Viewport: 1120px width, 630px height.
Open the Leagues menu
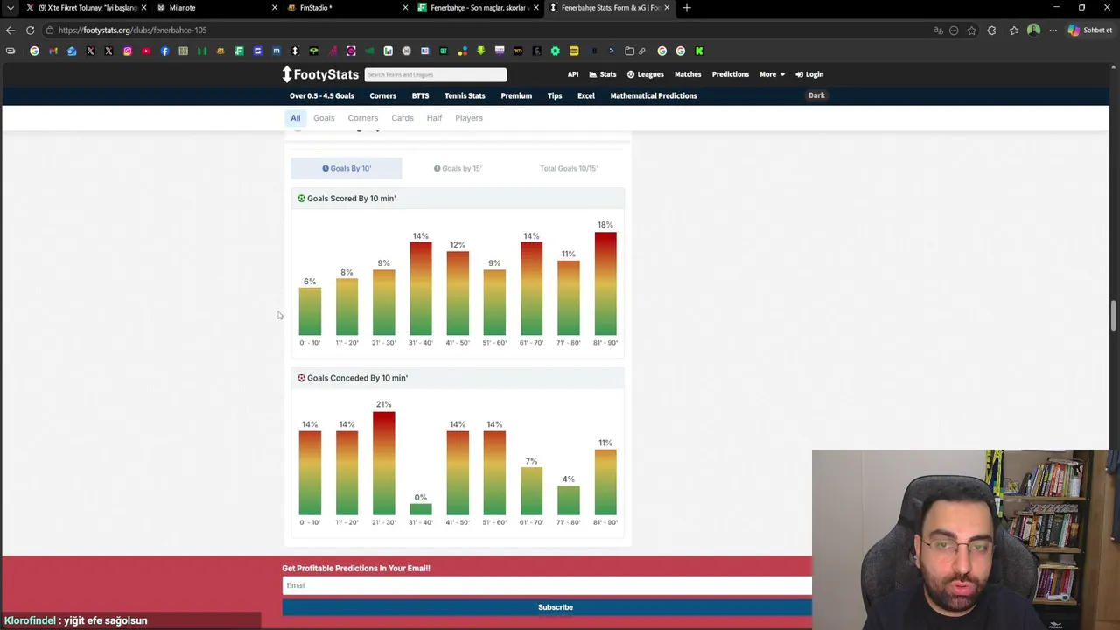point(645,74)
